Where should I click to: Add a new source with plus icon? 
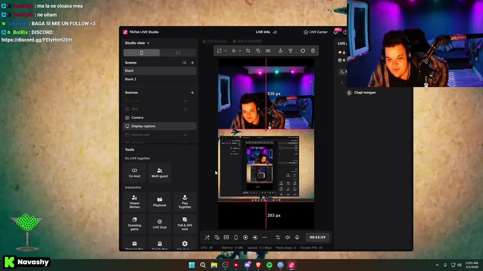click(x=192, y=93)
